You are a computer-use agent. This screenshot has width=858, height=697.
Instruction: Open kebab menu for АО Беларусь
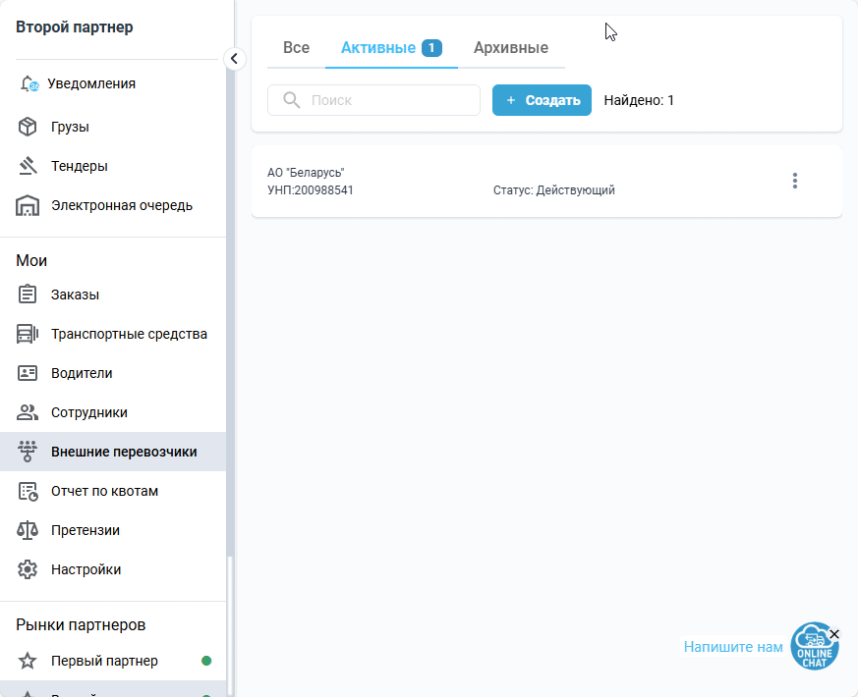click(x=795, y=181)
